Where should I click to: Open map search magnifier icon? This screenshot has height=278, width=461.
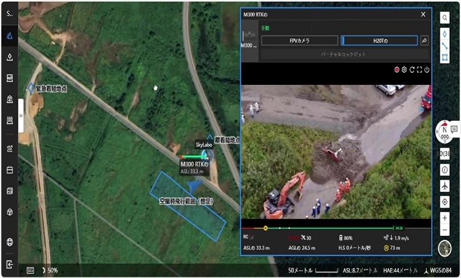click(x=444, y=18)
